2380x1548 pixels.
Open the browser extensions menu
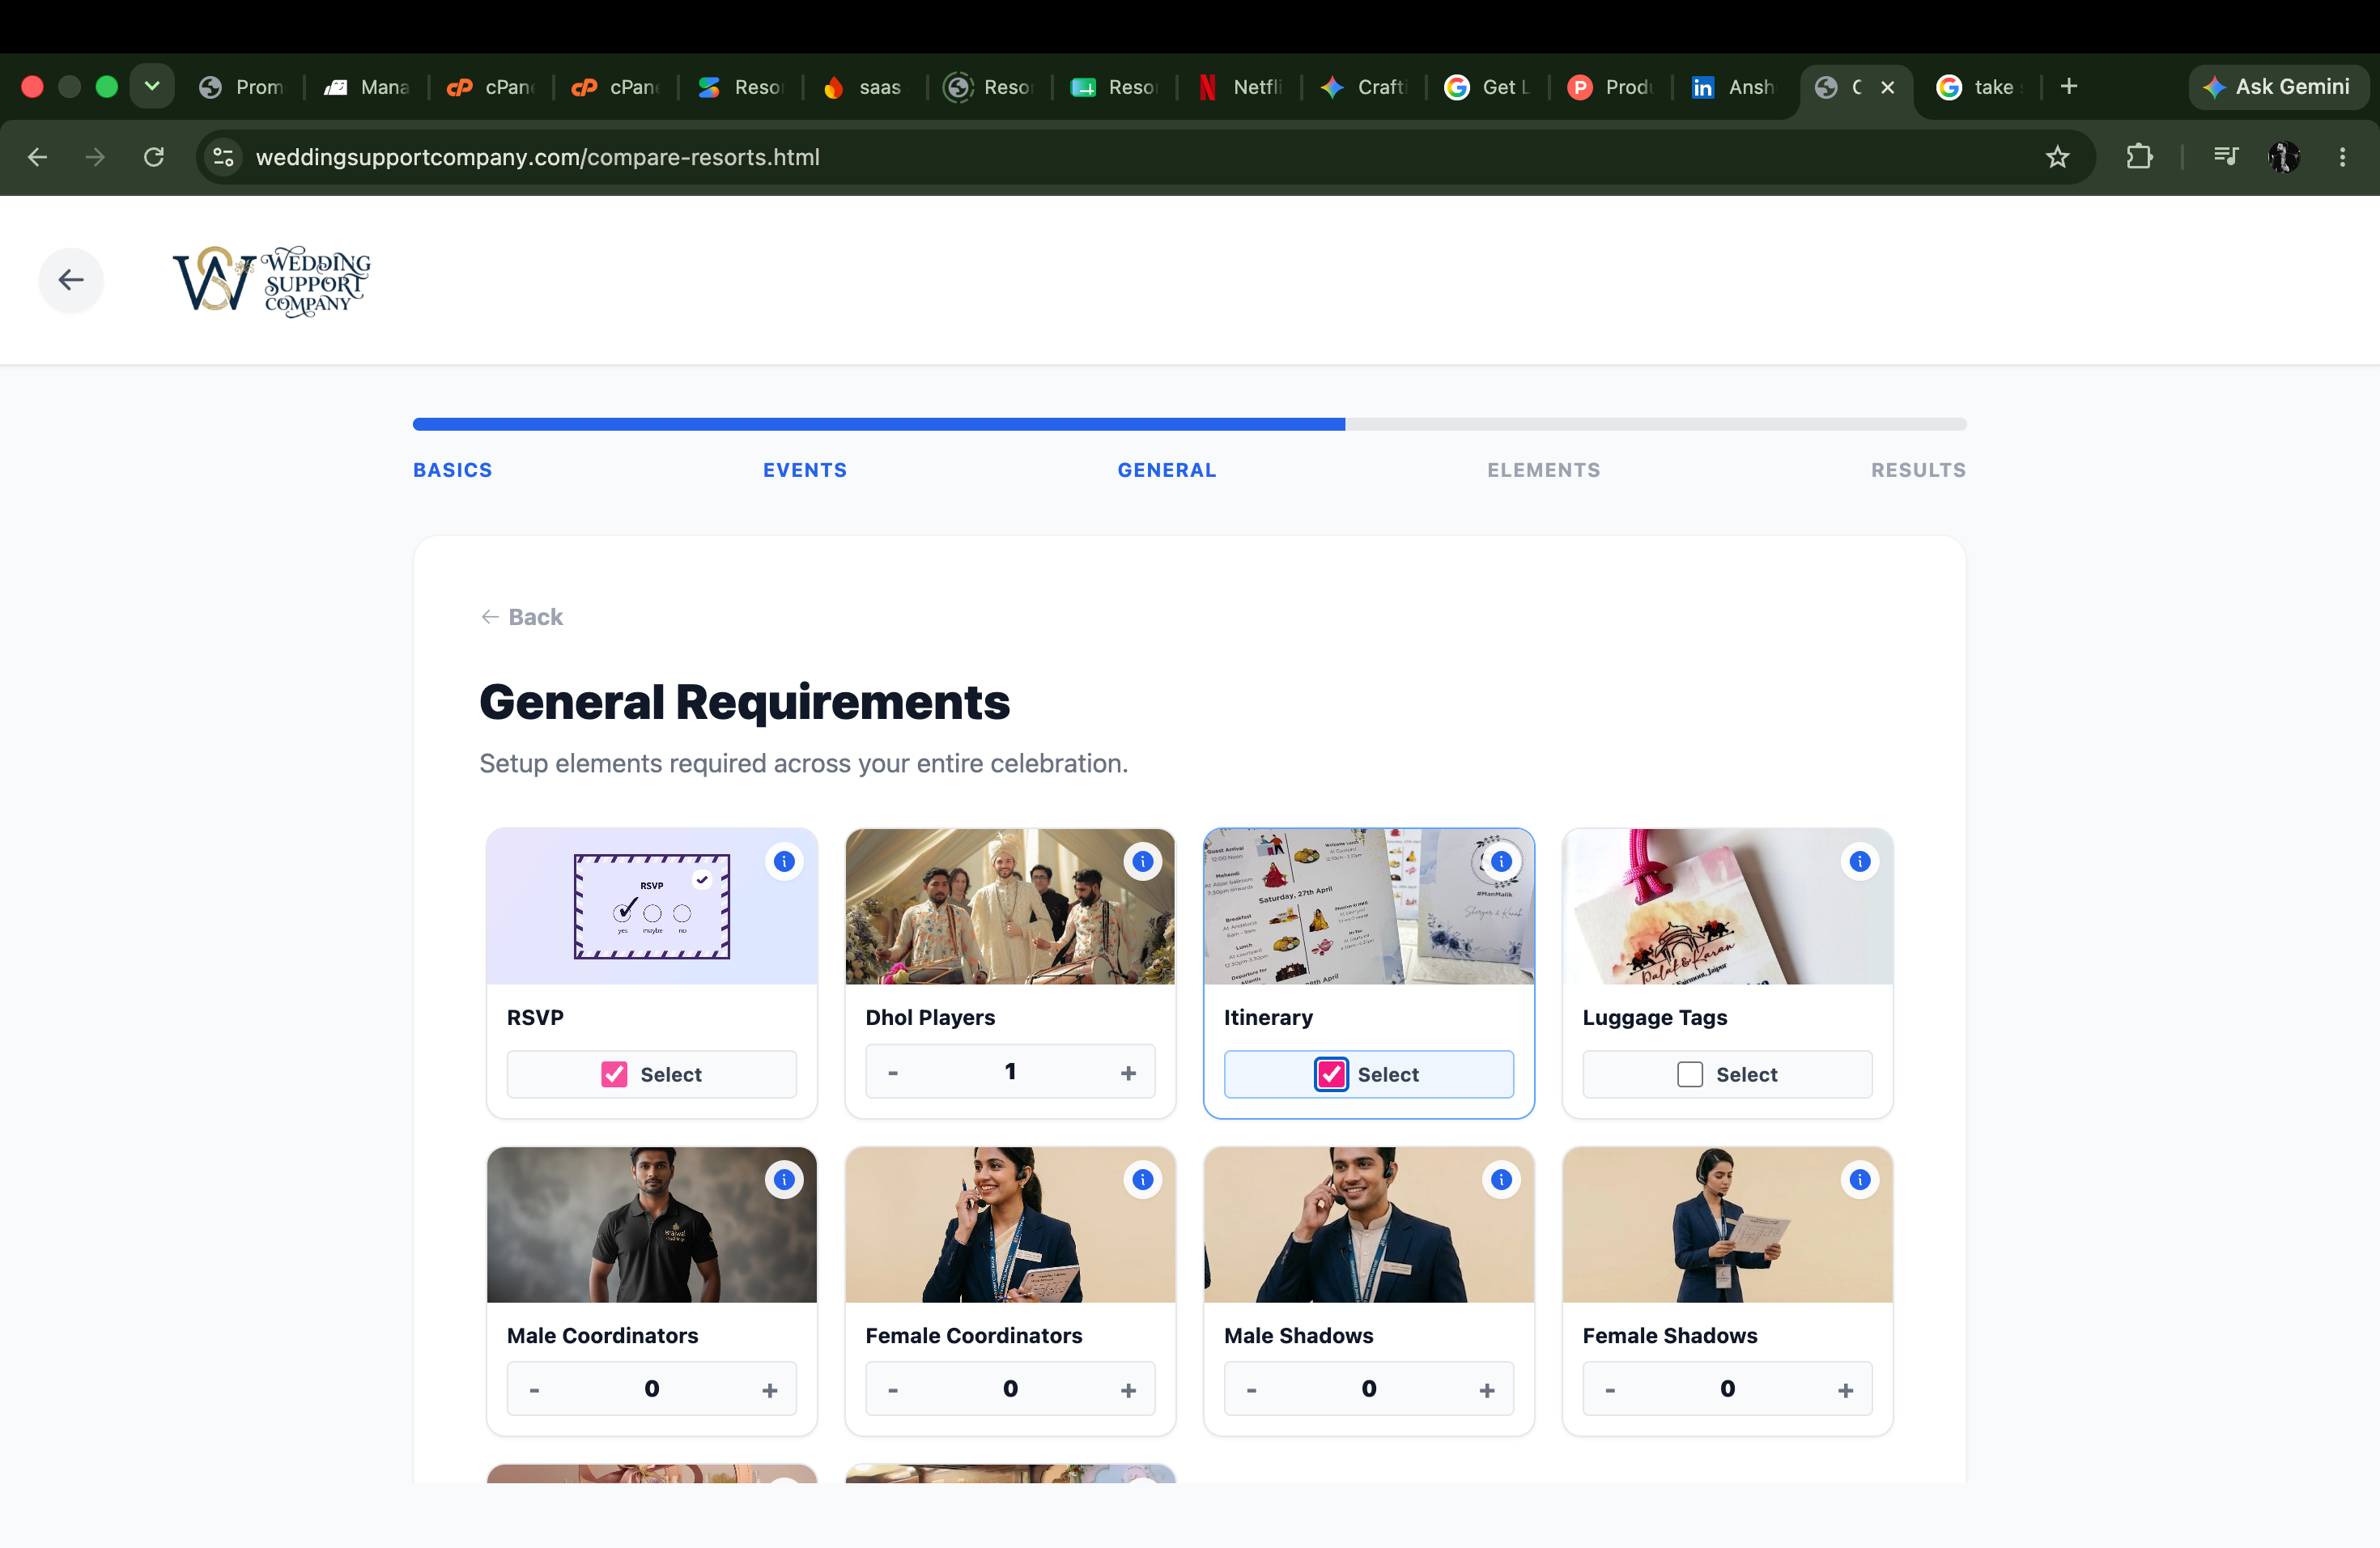click(2139, 157)
